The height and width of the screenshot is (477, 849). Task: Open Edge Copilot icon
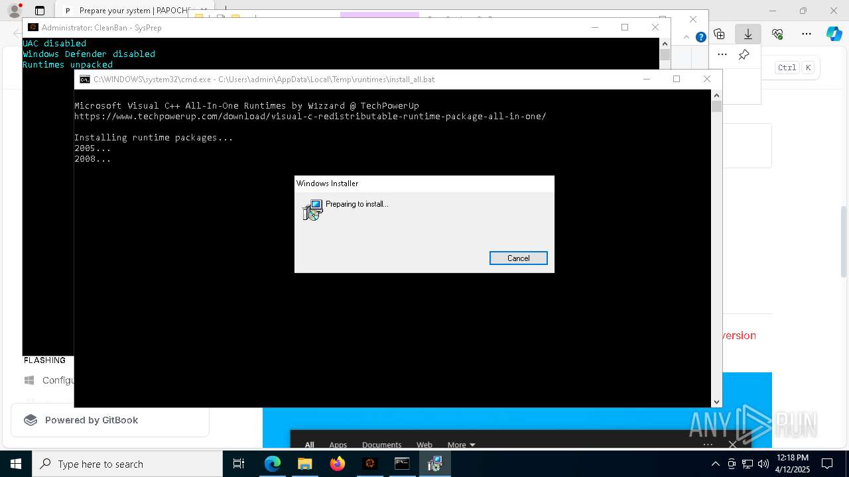pos(834,34)
